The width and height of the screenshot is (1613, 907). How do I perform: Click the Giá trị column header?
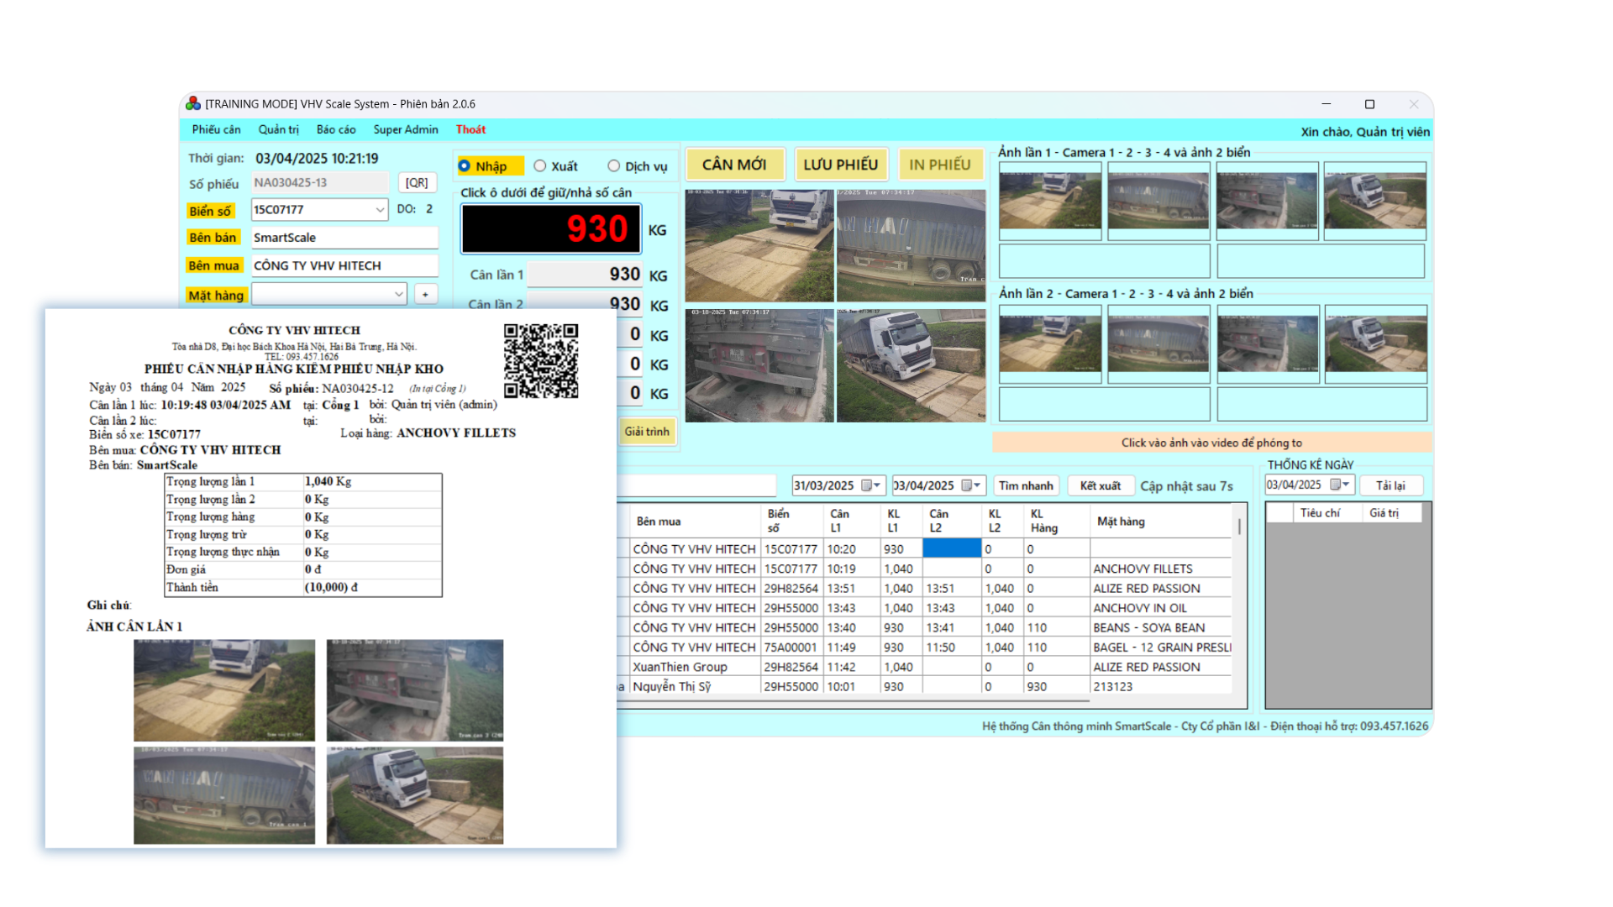(x=1384, y=513)
